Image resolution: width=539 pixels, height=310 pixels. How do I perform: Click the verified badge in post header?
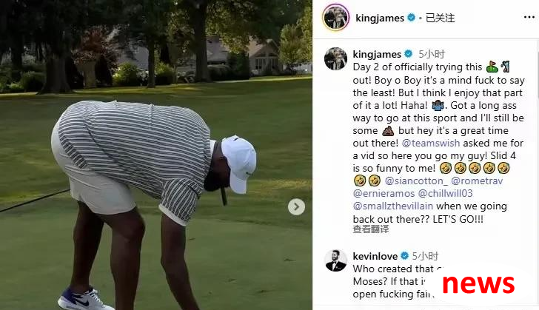pyautogui.click(x=411, y=18)
